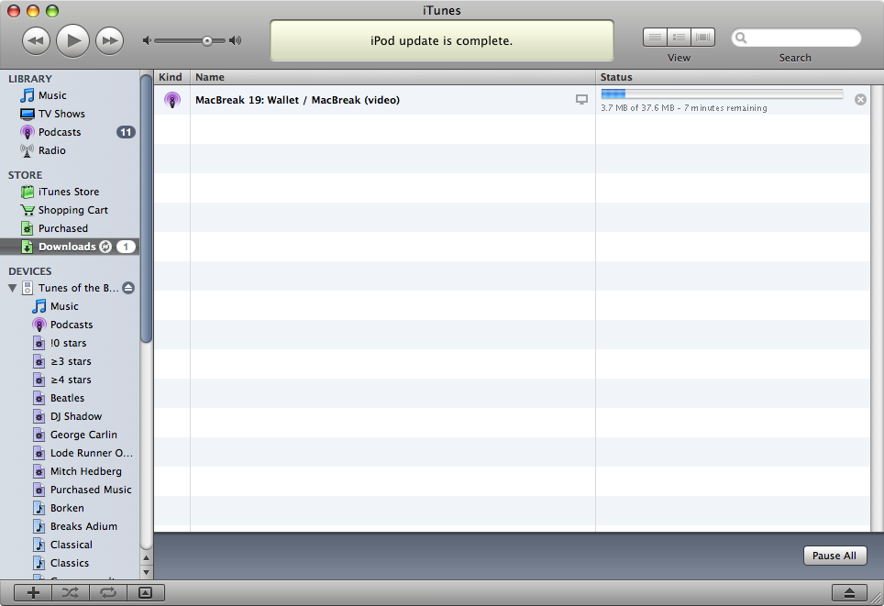Set max volume via loud-speaker icon

tap(235, 40)
